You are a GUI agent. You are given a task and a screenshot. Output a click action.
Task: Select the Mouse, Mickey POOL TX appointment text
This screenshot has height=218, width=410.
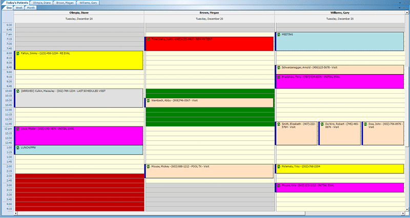coord(180,166)
